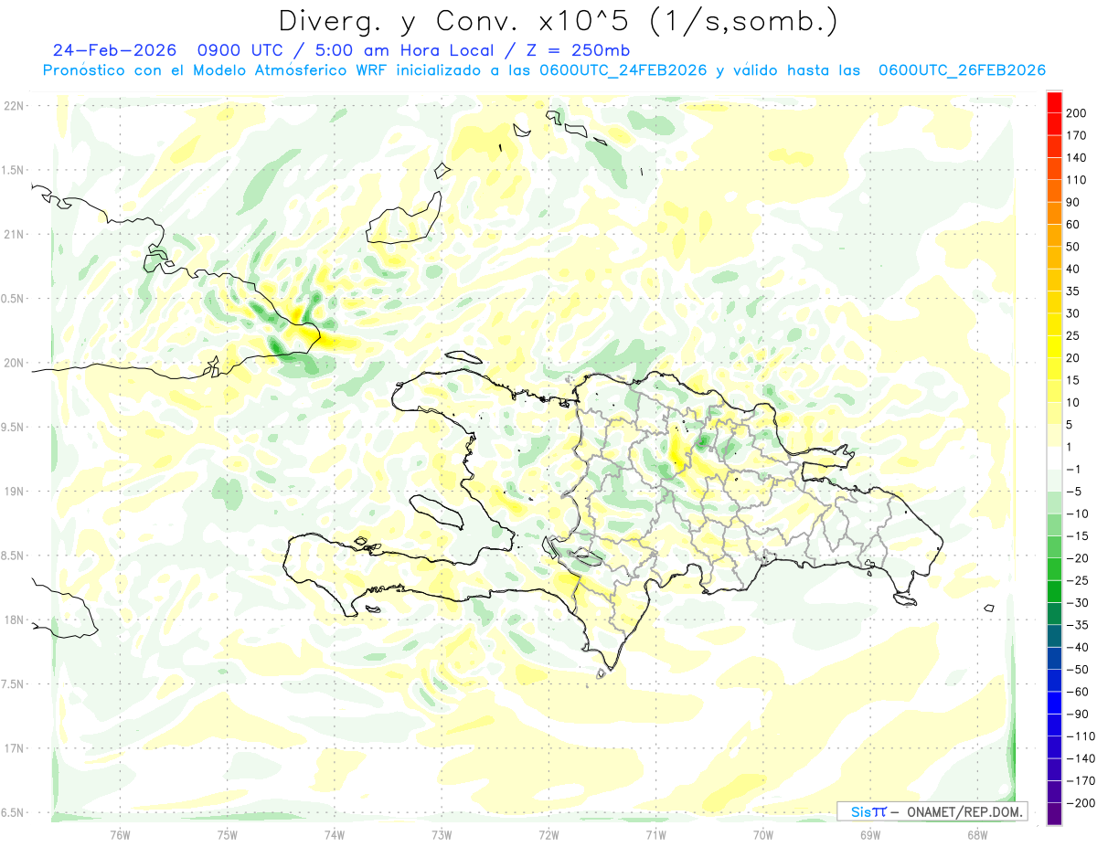Click the '19N' latitude label
Screen dimensions: 1097x847
coord(13,492)
